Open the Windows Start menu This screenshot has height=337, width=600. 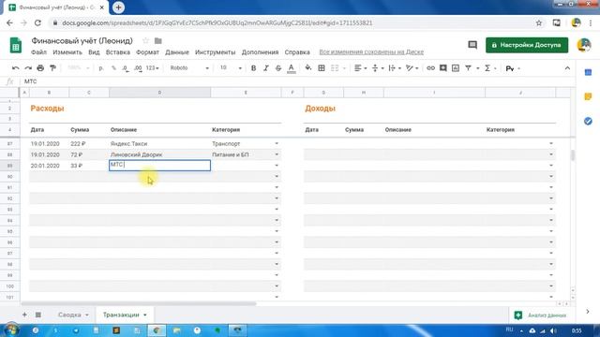[x=10, y=330]
